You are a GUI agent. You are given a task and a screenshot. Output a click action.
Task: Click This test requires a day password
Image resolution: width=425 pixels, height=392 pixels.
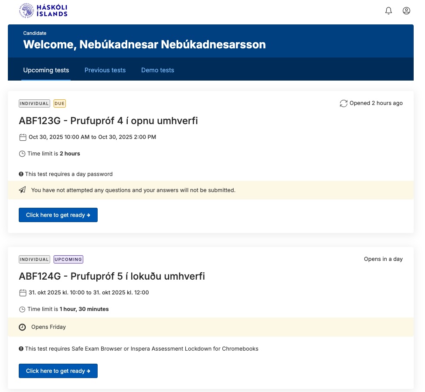coord(69,174)
